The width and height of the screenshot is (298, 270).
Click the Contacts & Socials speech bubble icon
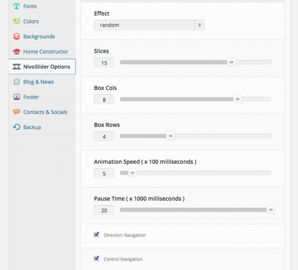pyautogui.click(x=17, y=112)
